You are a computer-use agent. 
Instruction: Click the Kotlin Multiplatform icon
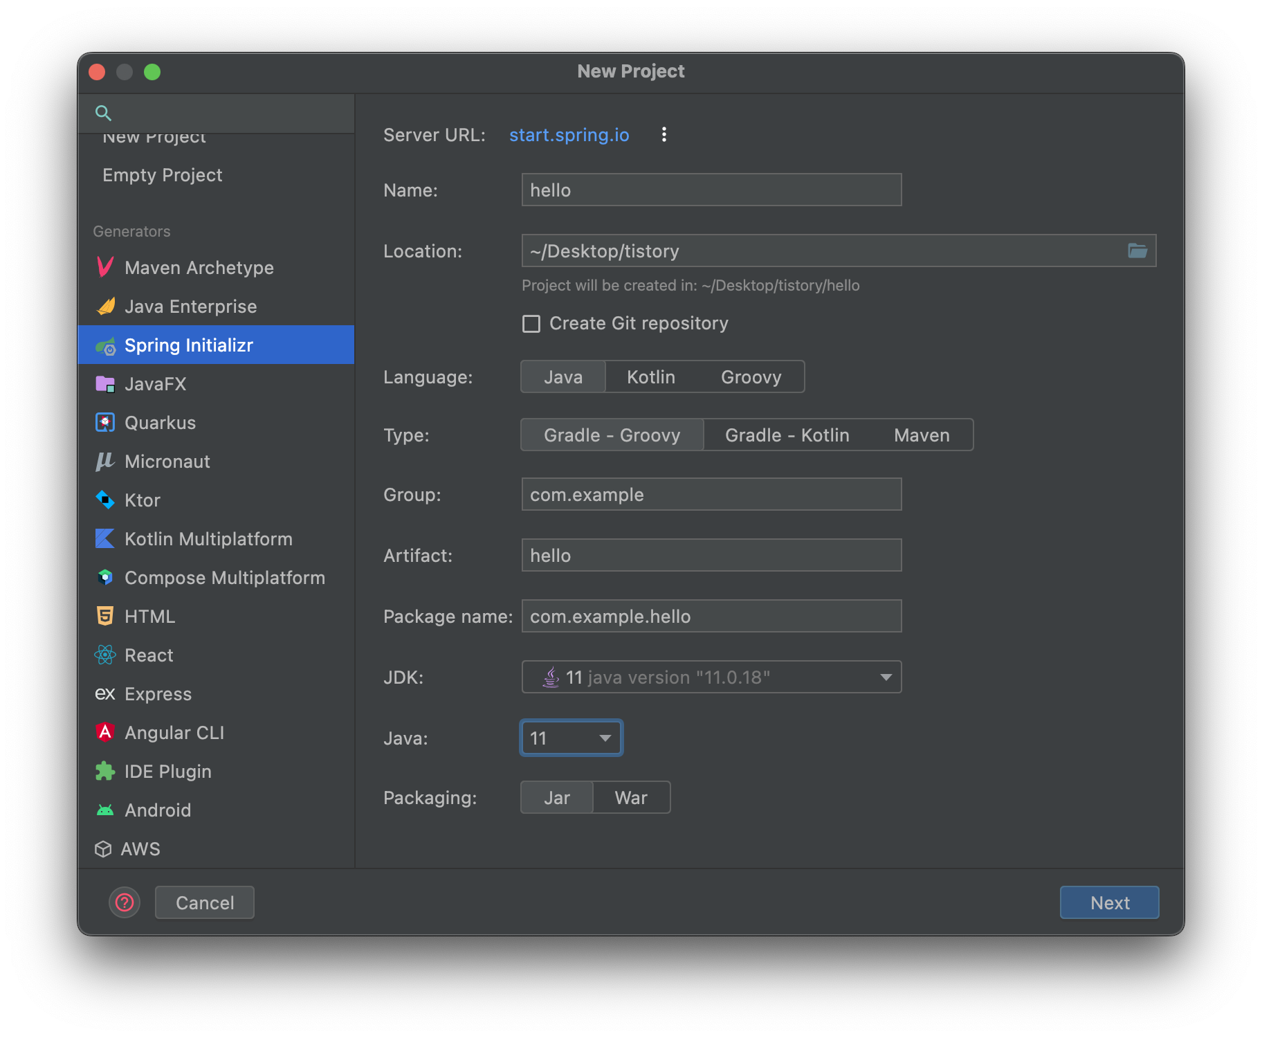(x=105, y=538)
